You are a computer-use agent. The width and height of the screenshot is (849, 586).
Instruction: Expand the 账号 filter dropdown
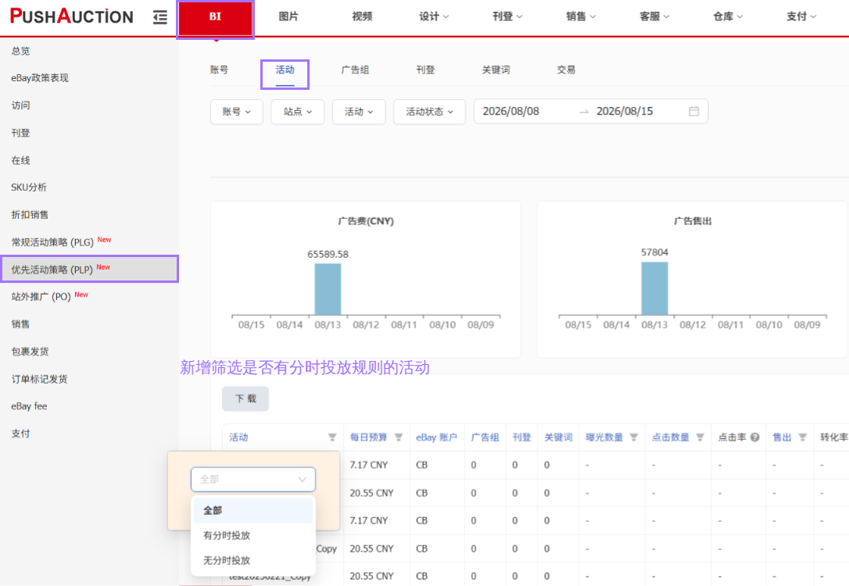[237, 112]
